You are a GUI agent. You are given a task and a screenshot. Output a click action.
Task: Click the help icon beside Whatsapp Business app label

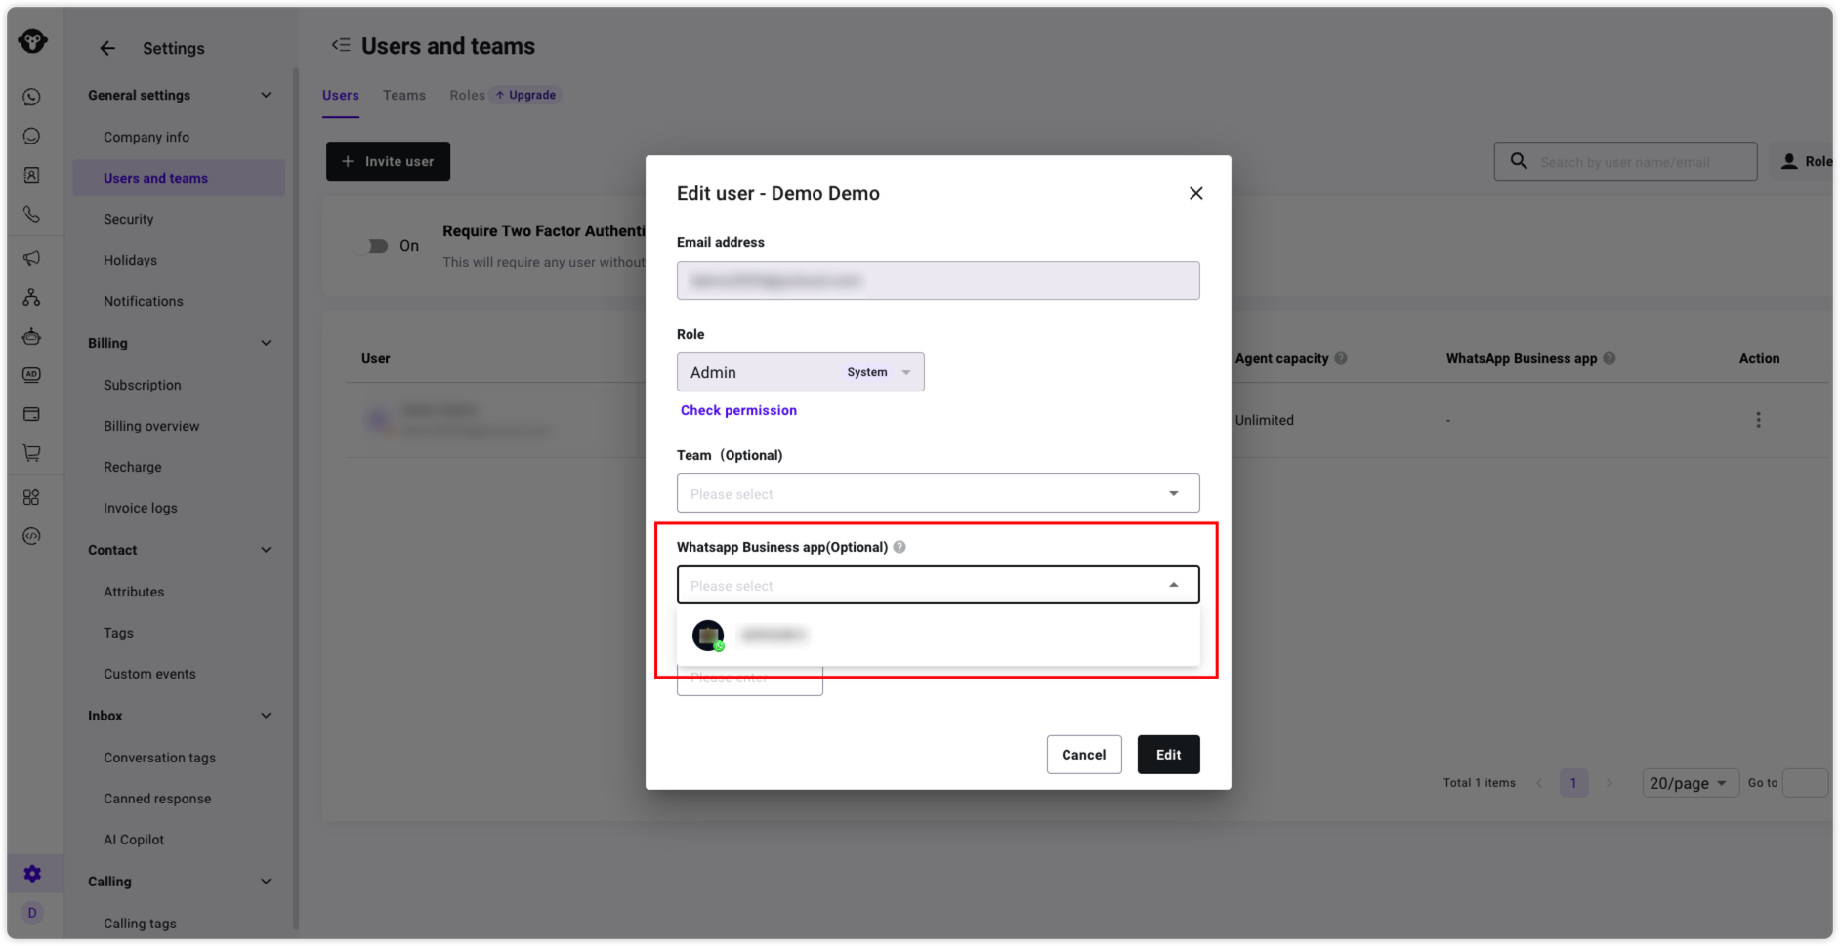[899, 547]
